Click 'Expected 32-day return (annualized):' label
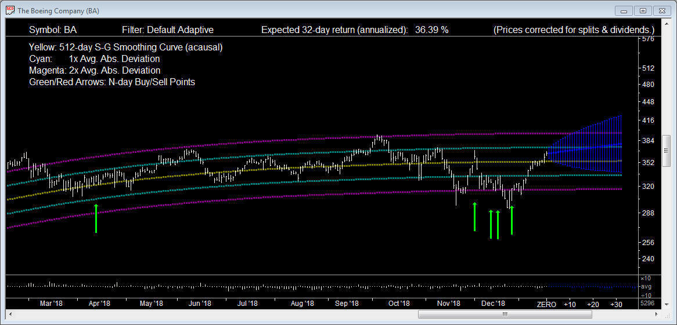 pos(334,30)
